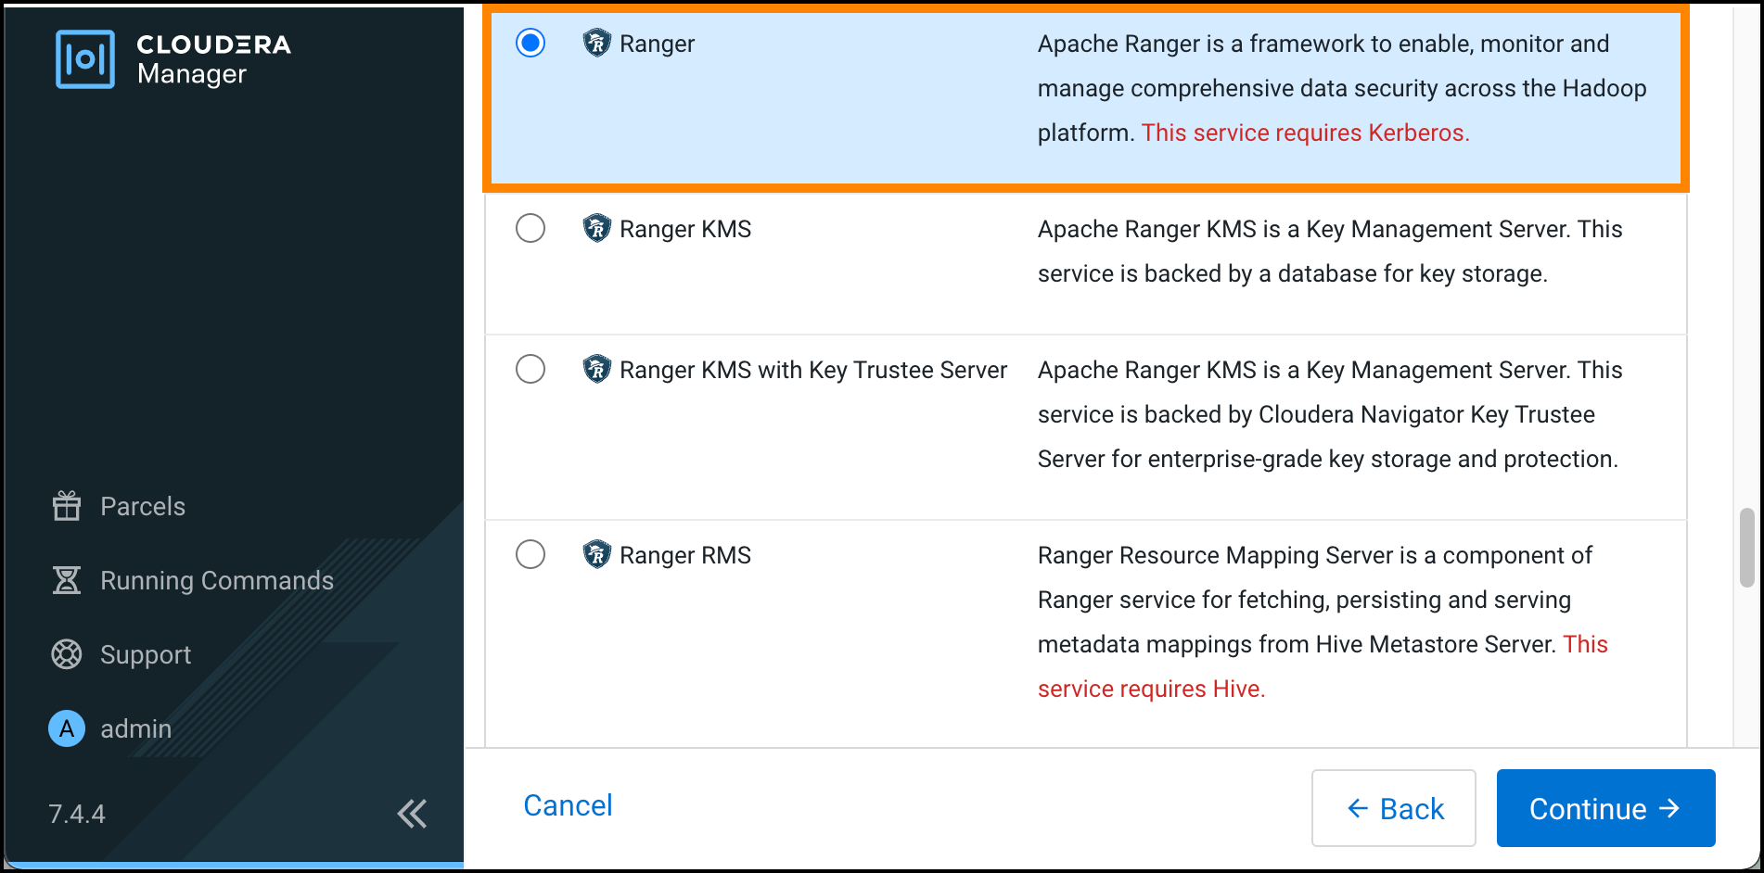Viewport: 1764px width, 873px height.
Task: Open the Running Commands menu item
Action: tap(216, 580)
